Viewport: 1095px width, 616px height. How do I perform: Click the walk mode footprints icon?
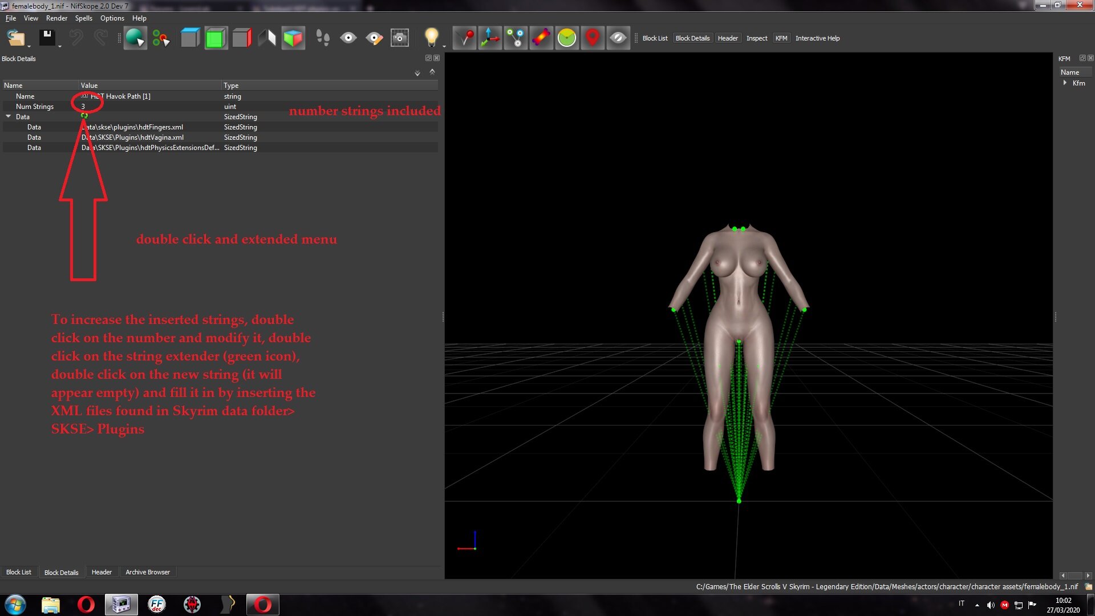coord(323,38)
